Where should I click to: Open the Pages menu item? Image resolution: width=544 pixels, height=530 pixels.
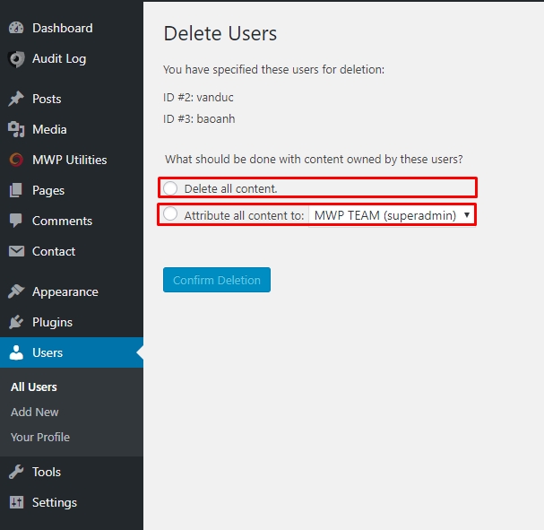pos(48,190)
